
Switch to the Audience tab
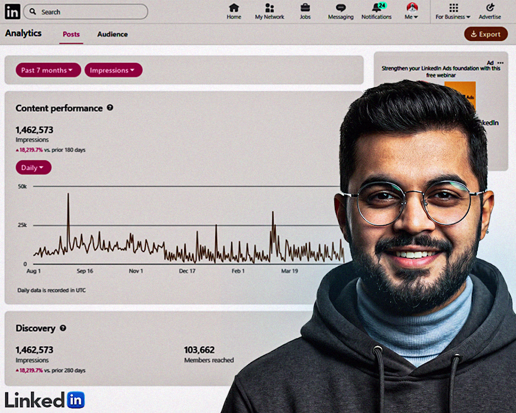[x=112, y=34]
